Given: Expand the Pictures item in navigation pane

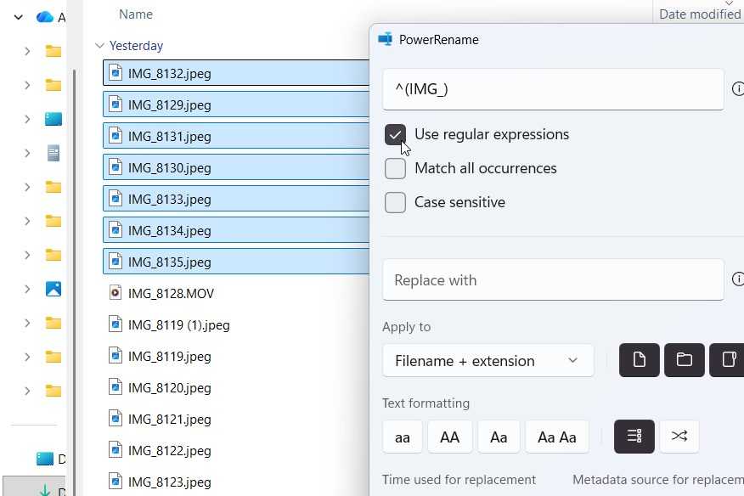Looking at the screenshot, I should [x=27, y=289].
